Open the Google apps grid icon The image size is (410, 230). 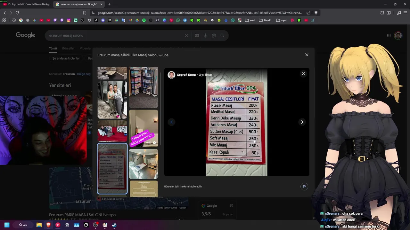[389, 35]
